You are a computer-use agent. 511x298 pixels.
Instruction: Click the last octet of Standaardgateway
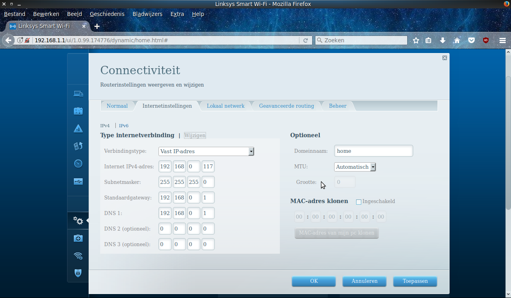208,197
